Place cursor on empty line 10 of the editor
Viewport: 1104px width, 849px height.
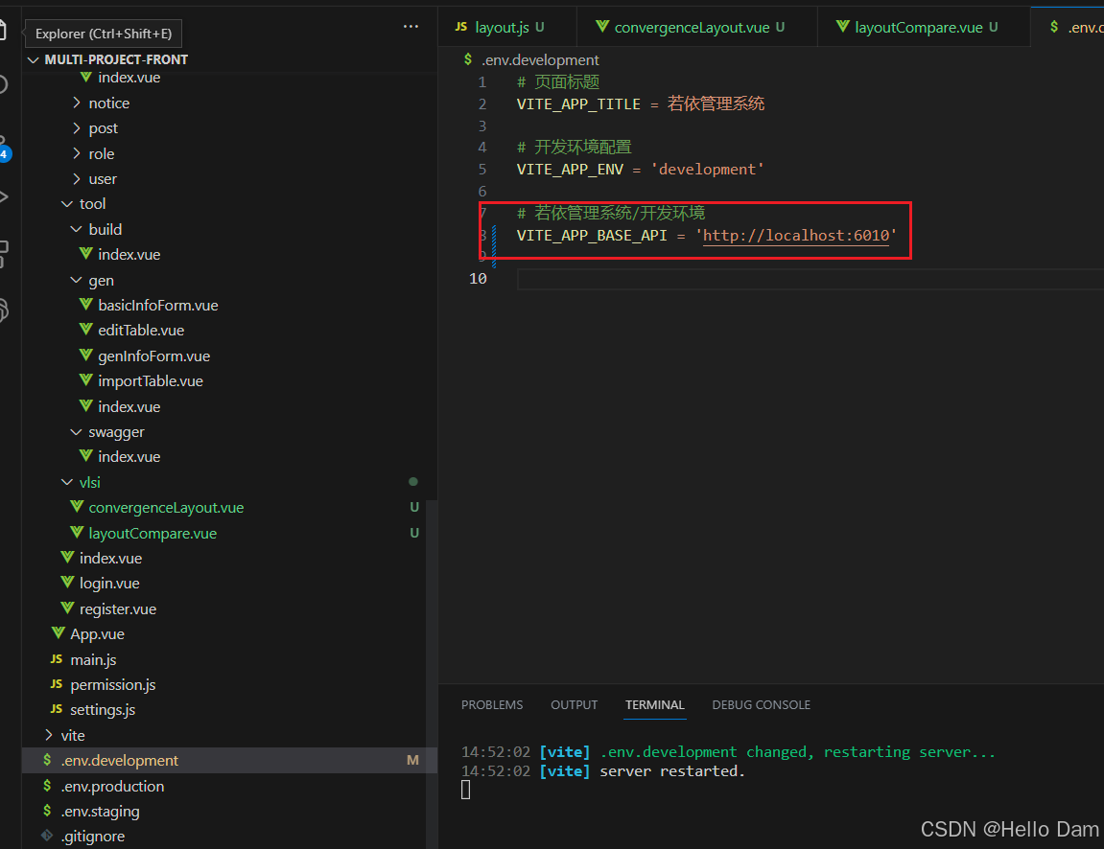[x=810, y=279]
